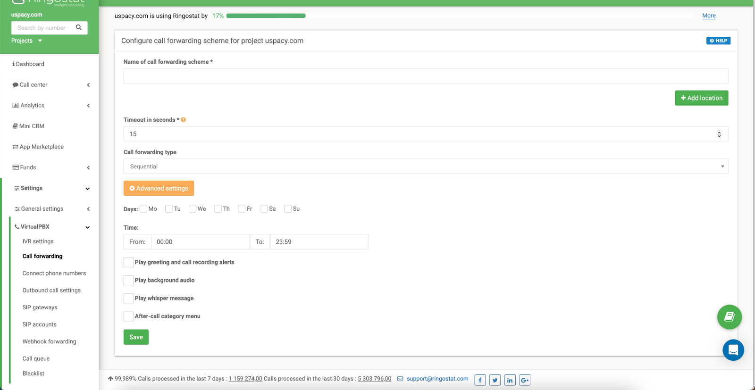The width and height of the screenshot is (755, 390).
Task: Click the Add location button
Action: pos(701,98)
